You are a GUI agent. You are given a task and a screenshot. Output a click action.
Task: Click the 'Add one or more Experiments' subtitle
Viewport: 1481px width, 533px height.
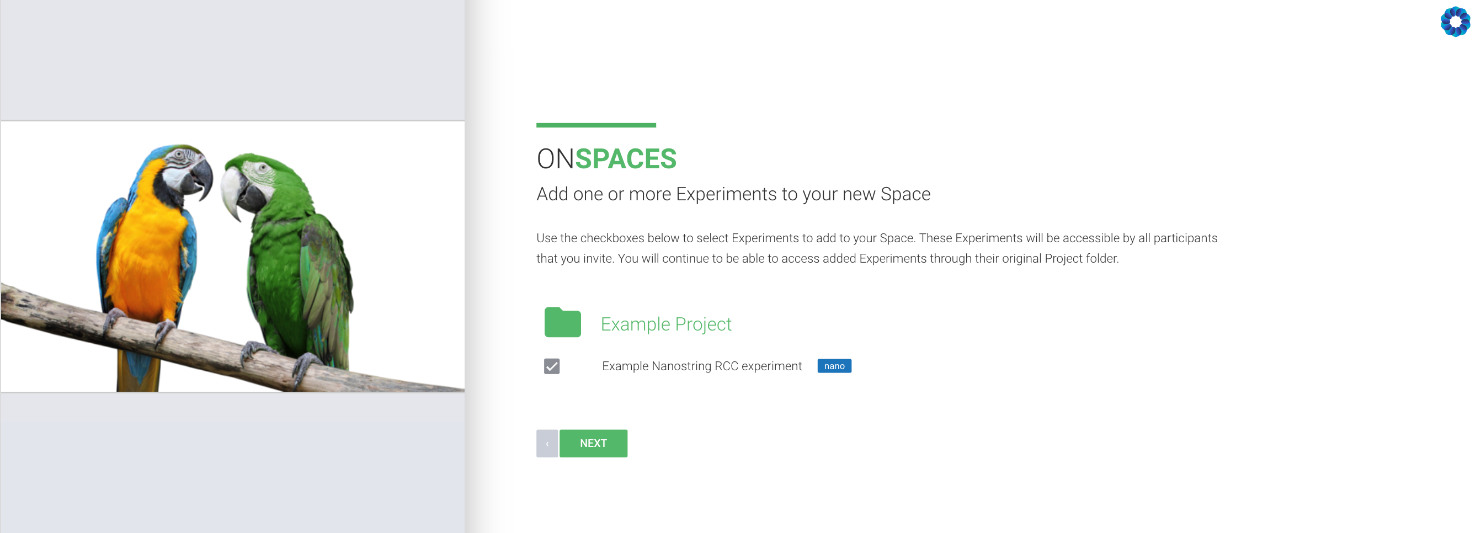pos(733,194)
